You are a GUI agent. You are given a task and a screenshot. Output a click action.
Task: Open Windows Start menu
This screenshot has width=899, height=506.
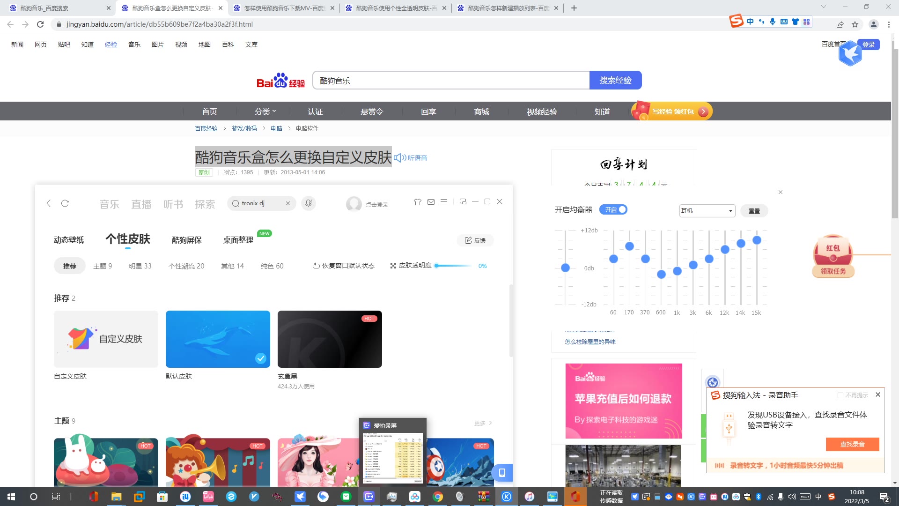pos(11,497)
